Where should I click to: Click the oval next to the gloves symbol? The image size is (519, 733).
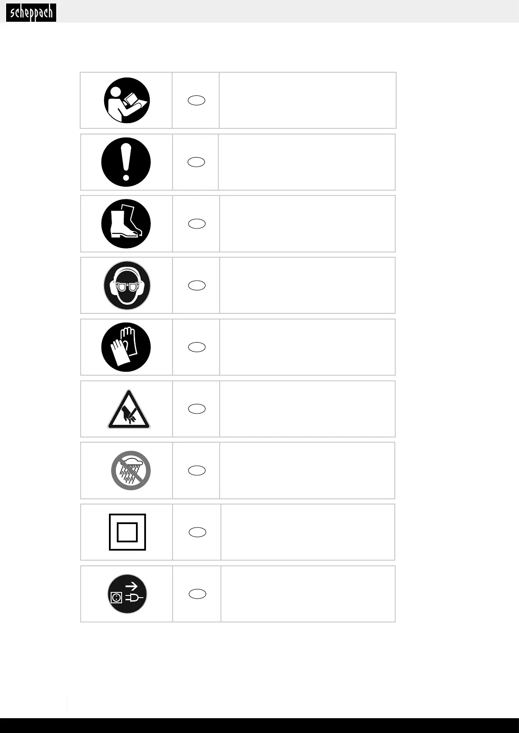click(x=197, y=347)
